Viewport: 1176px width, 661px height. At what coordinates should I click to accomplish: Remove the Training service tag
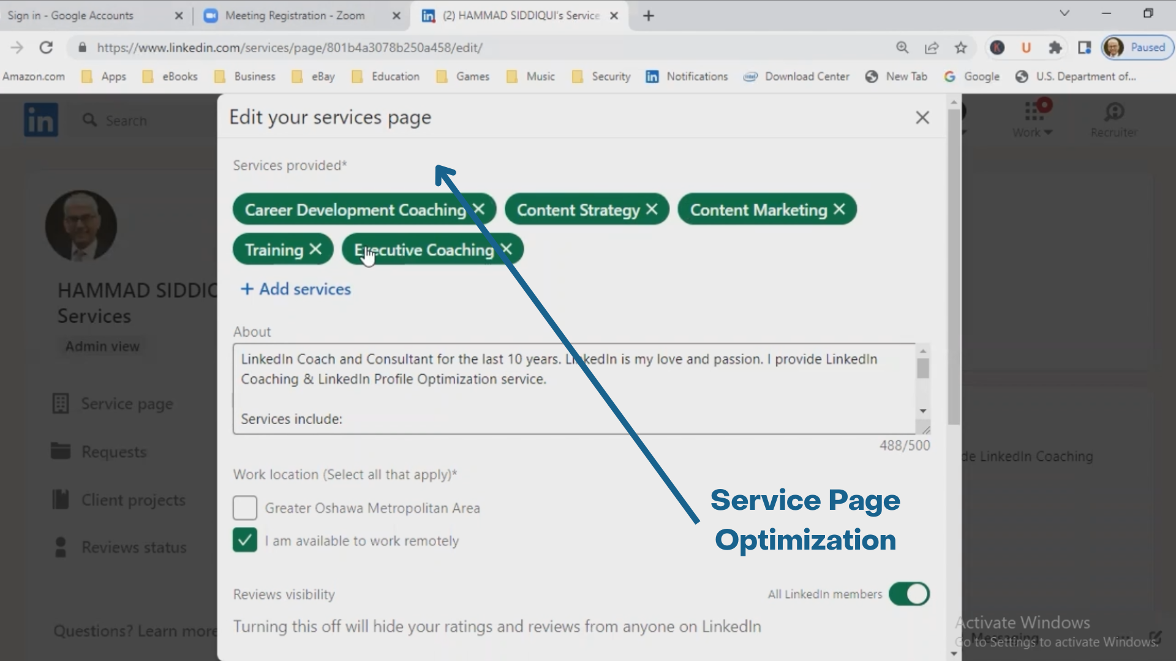[x=315, y=249]
